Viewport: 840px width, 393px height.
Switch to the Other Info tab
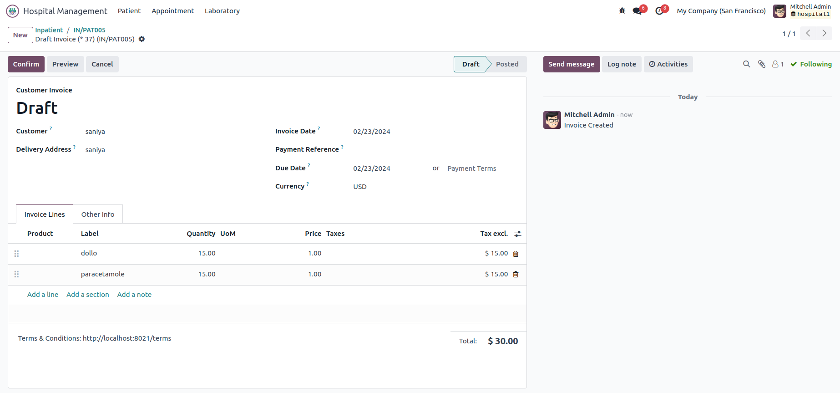coord(98,214)
